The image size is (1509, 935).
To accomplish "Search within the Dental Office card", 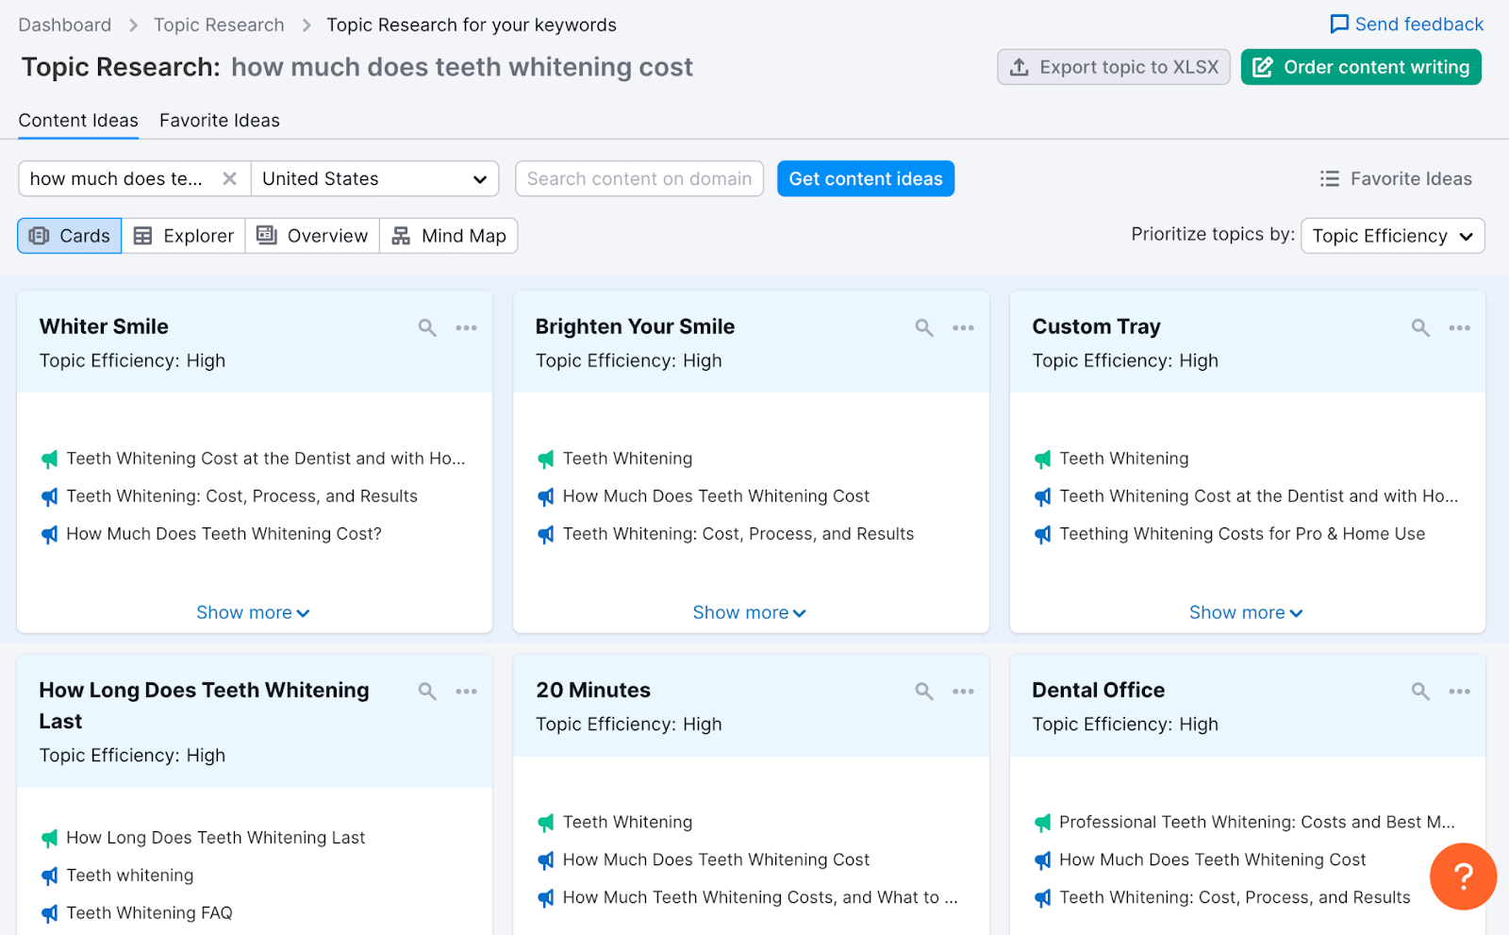I will [x=1420, y=692].
